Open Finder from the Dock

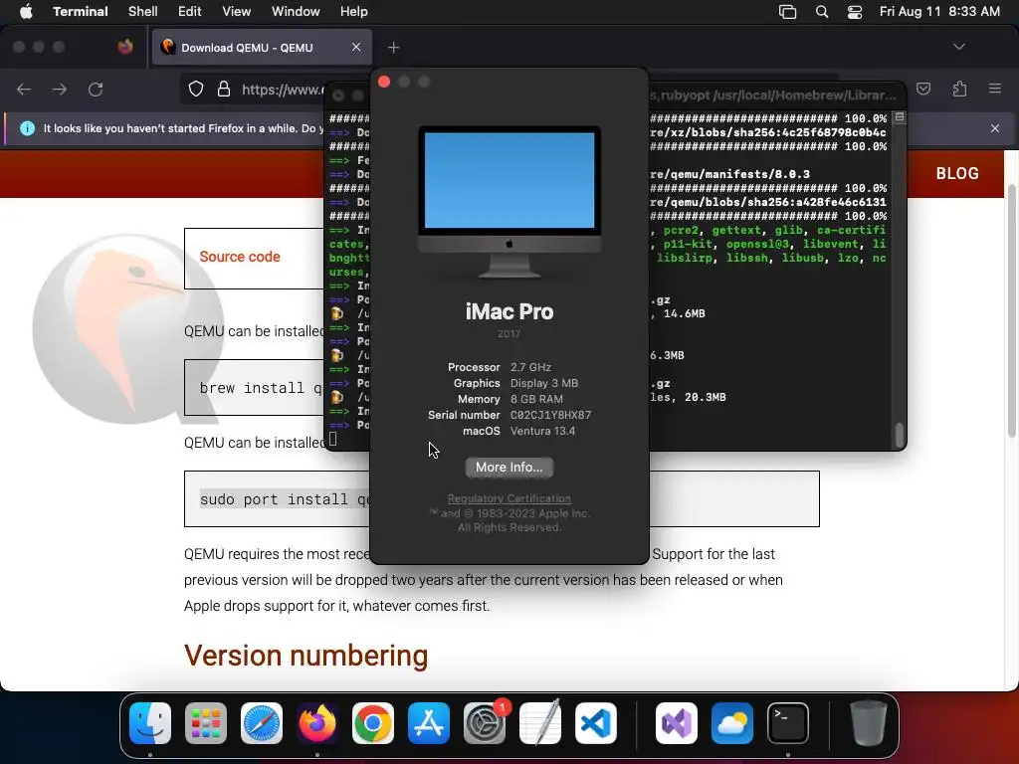click(150, 723)
